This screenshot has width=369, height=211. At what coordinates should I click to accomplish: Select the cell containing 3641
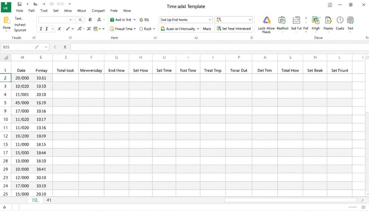41,169
